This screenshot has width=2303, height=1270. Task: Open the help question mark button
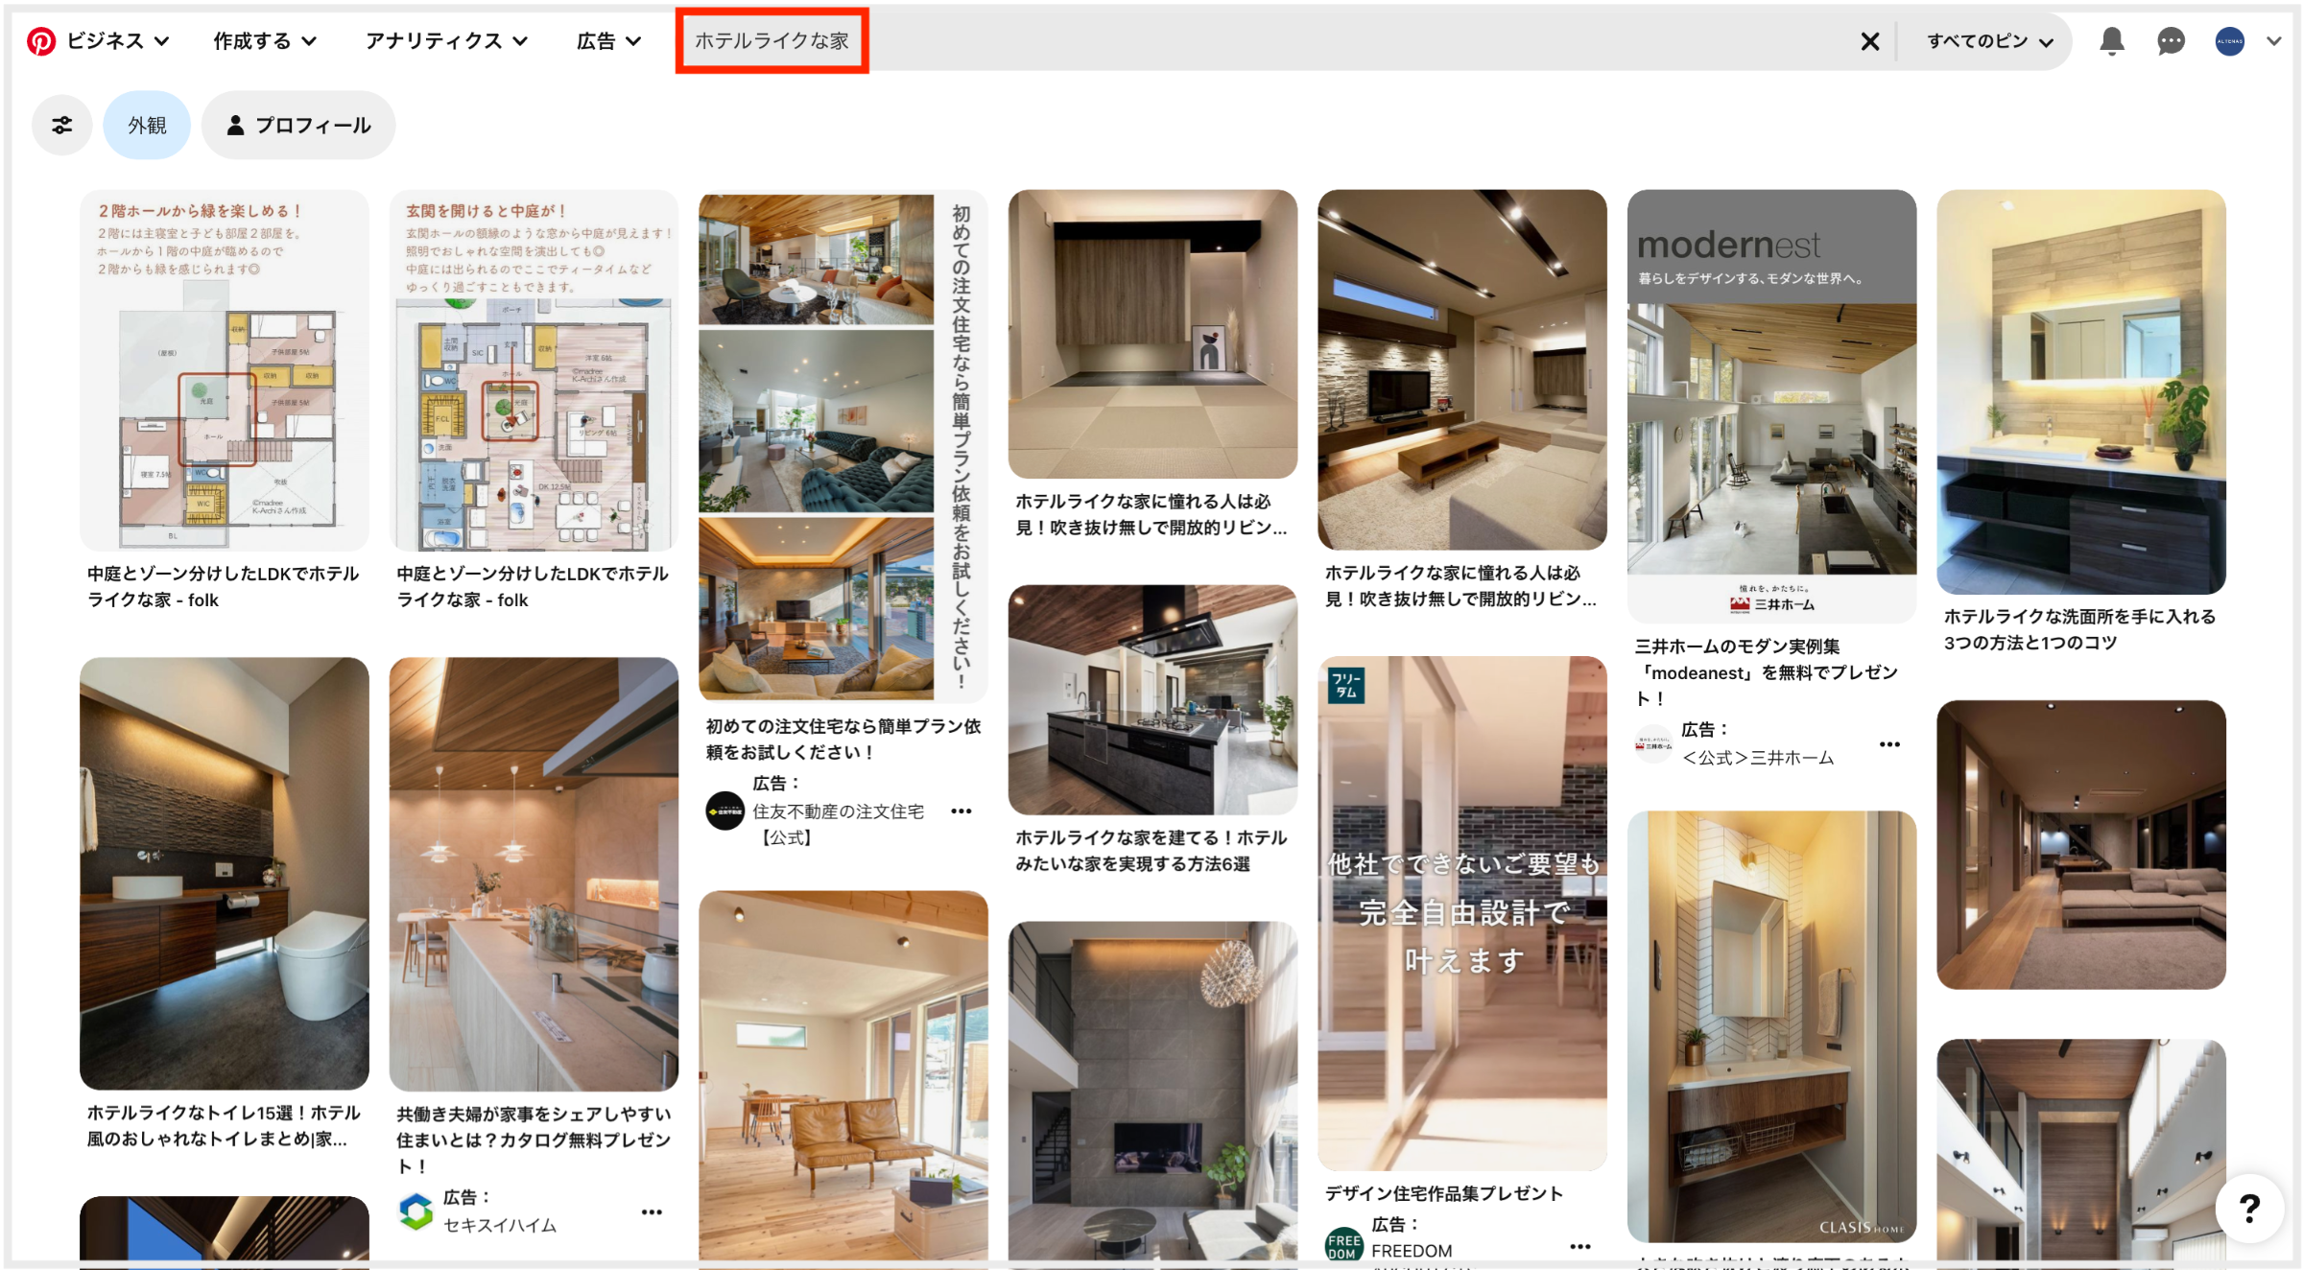tap(2249, 1208)
